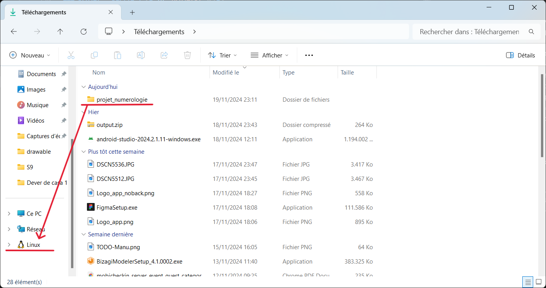Viewport: 546px width, 288px height.
Task: Click the search magnifier icon
Action: click(x=531, y=32)
